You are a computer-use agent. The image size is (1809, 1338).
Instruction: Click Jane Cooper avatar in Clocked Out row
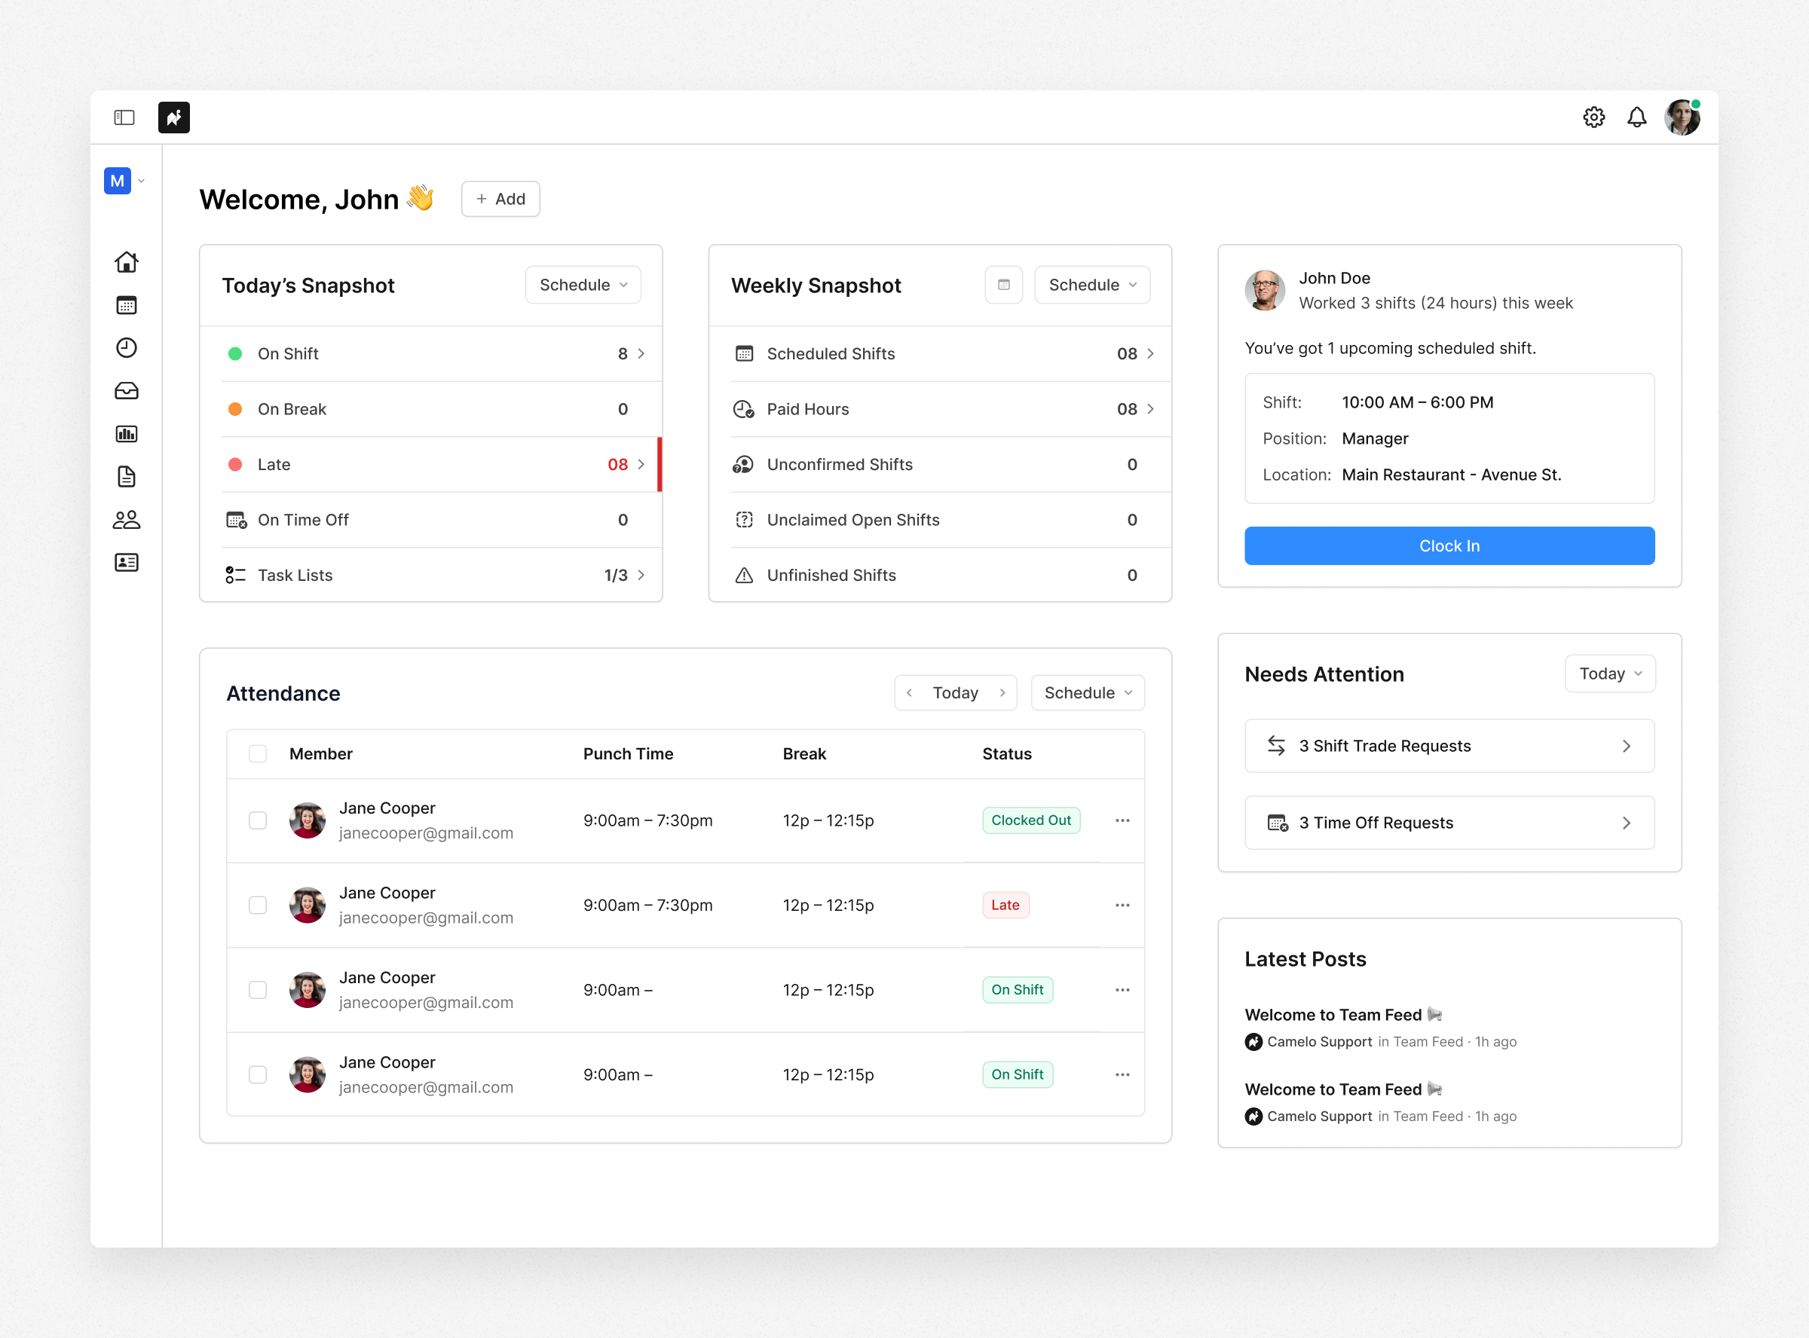tap(307, 820)
